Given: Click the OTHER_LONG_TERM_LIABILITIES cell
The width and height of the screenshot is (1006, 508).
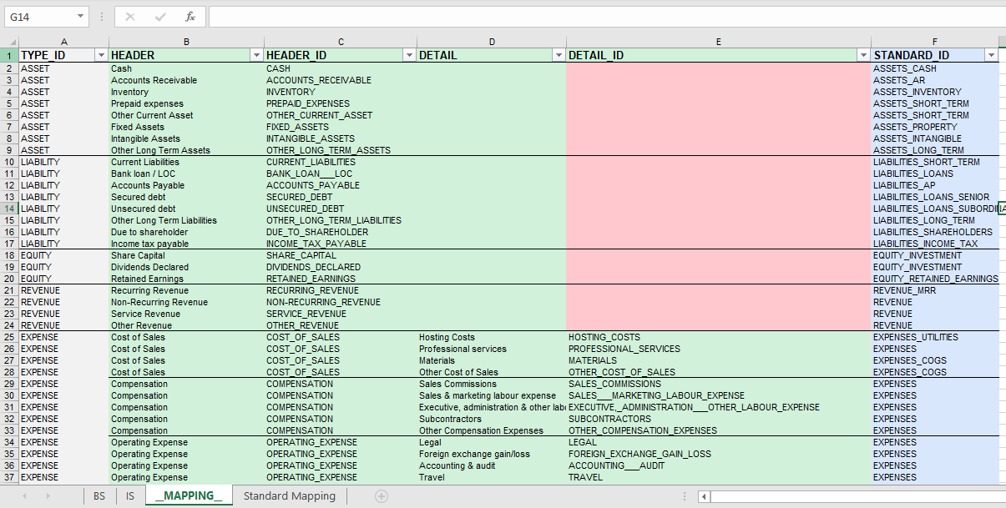Looking at the screenshot, I should [x=341, y=220].
